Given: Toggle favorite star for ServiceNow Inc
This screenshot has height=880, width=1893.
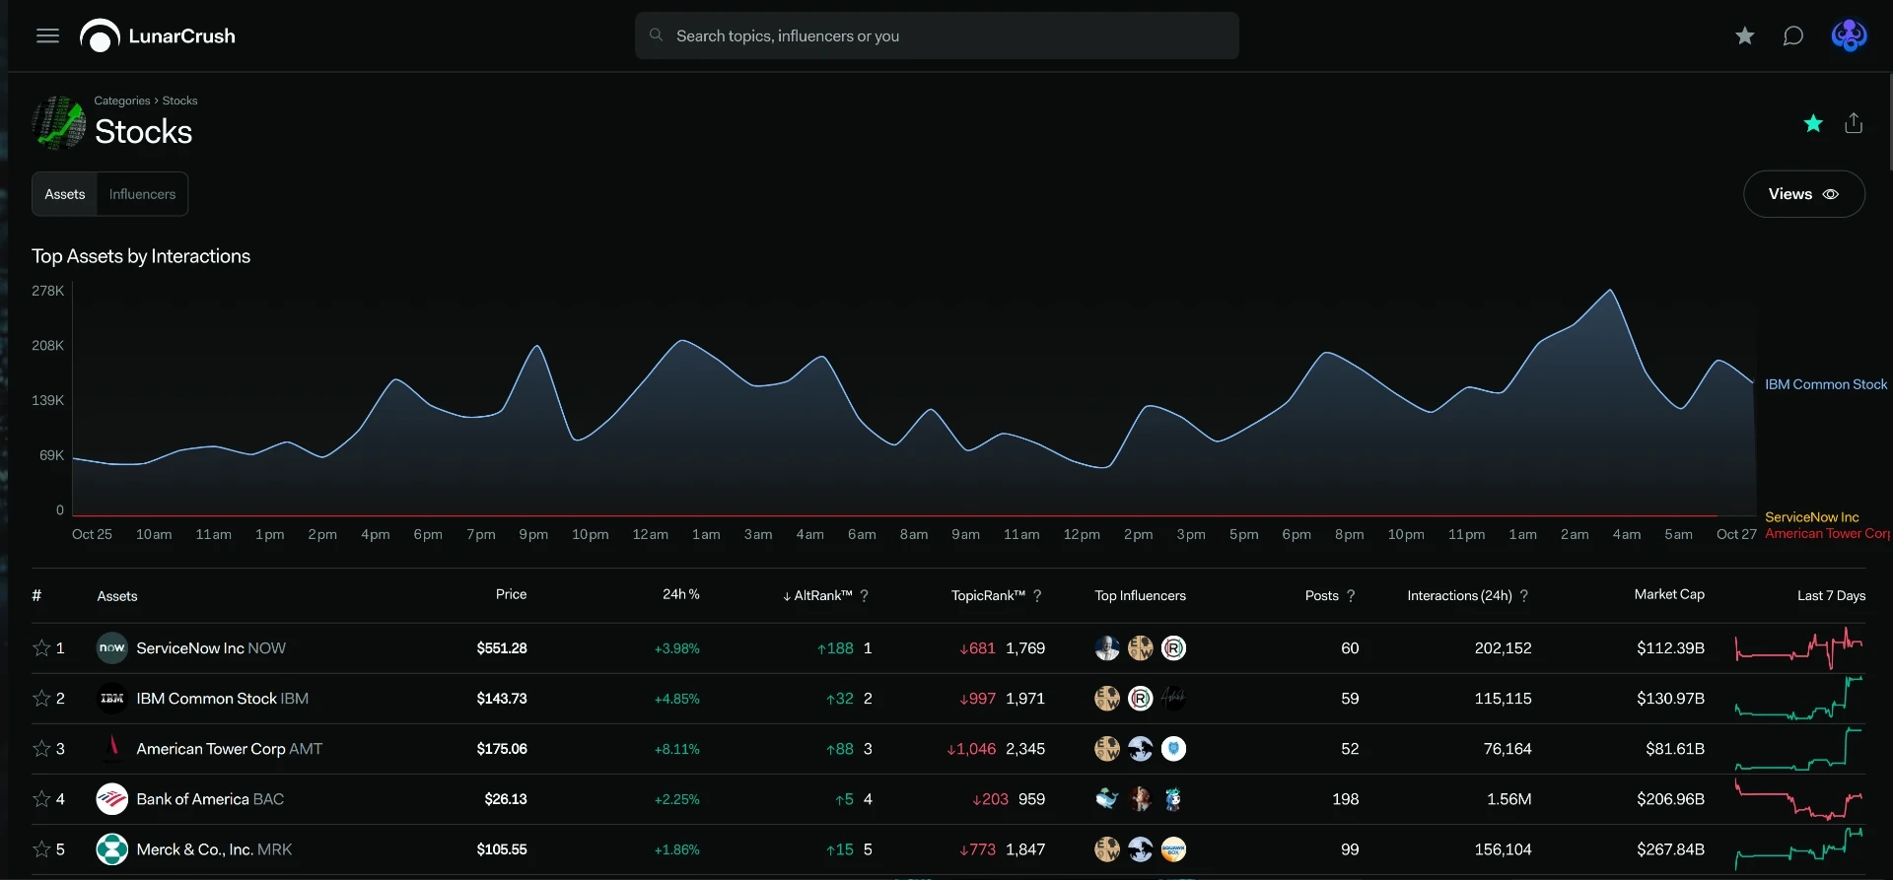Looking at the screenshot, I should coord(41,648).
